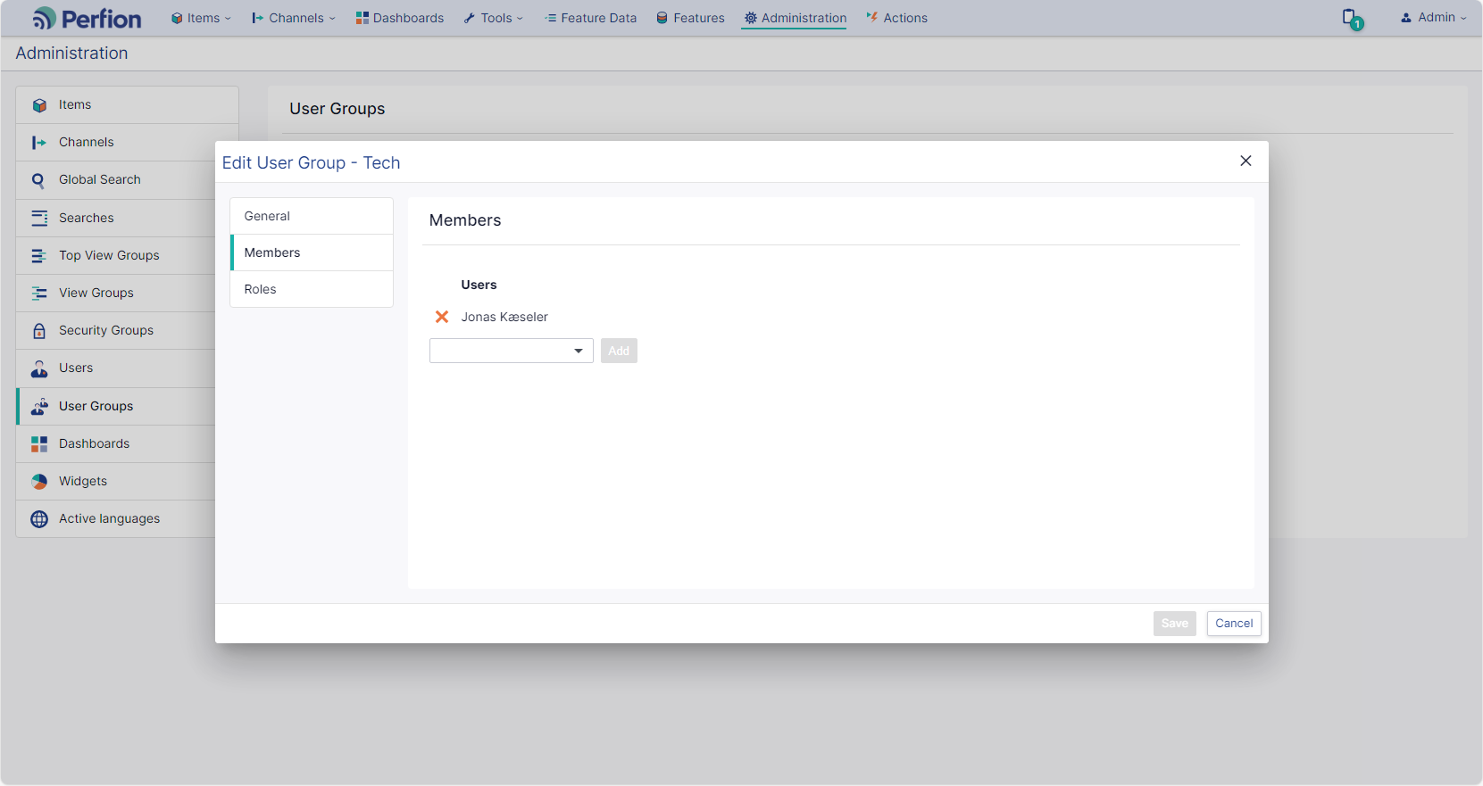Switch to the General tab
The image size is (1483, 786).
(x=312, y=216)
